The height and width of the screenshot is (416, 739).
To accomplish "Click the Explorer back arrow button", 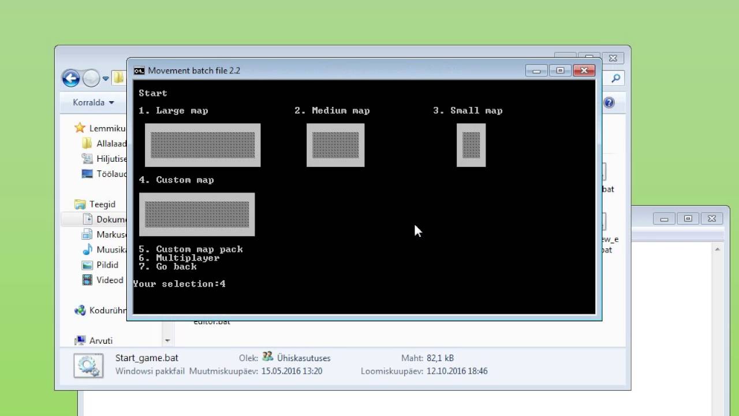I will [70, 78].
